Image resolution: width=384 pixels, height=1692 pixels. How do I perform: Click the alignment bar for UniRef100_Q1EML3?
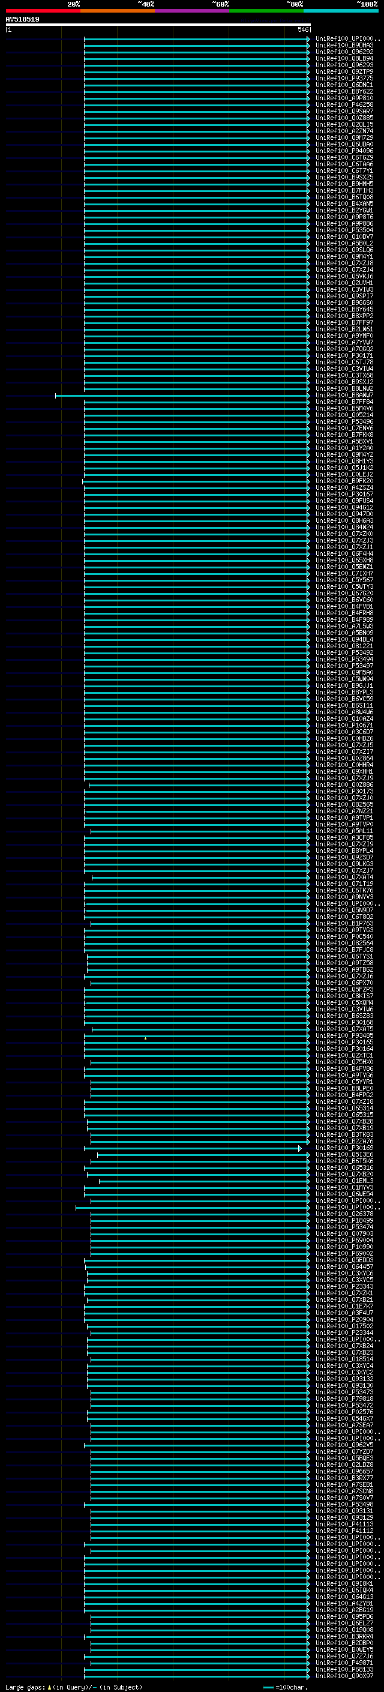tap(204, 1181)
